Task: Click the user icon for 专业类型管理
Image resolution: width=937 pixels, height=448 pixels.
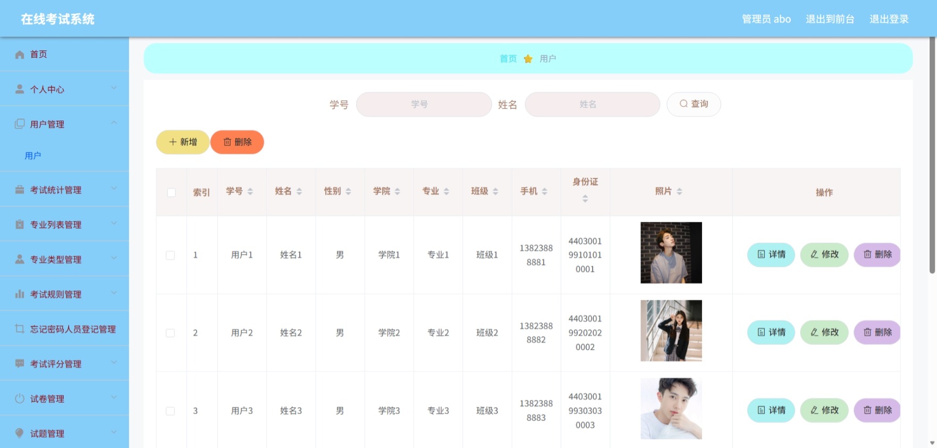Action: point(20,259)
